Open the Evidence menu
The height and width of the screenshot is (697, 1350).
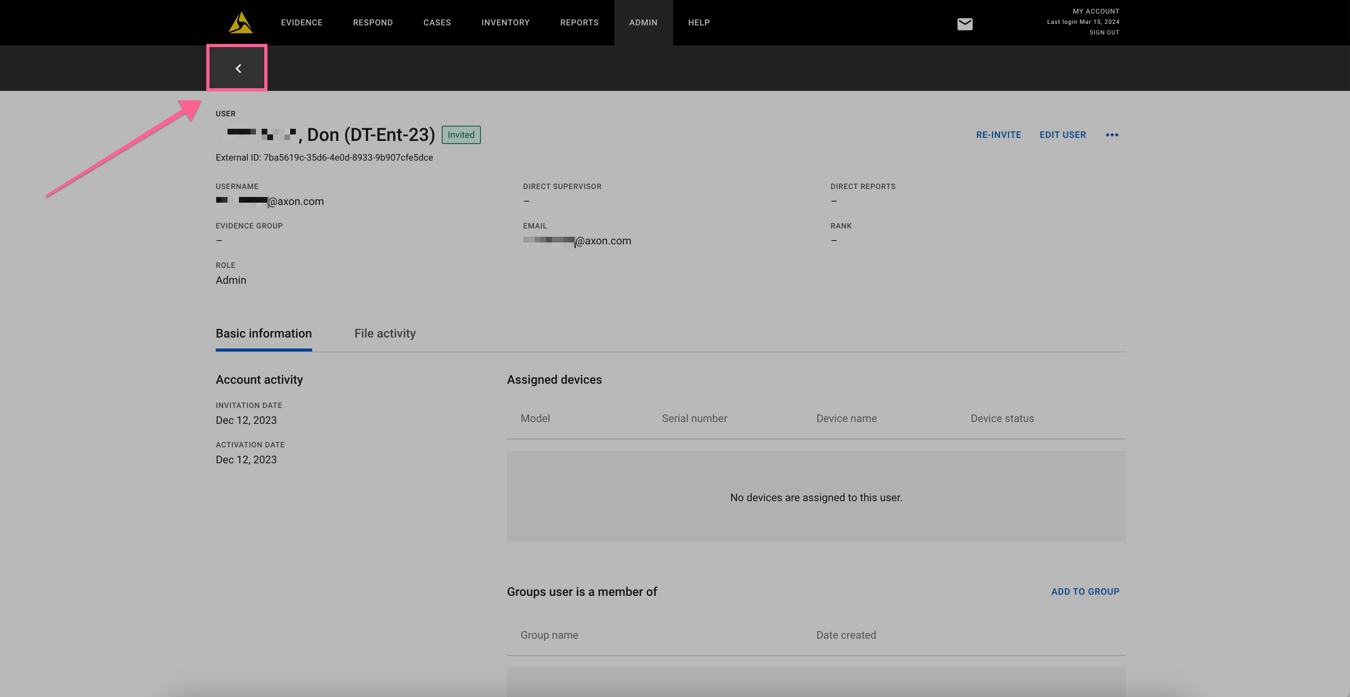pyautogui.click(x=301, y=22)
